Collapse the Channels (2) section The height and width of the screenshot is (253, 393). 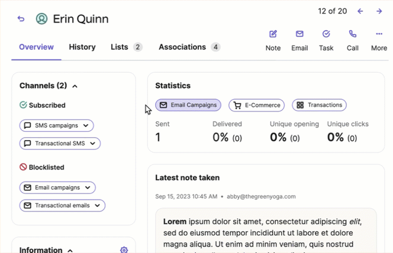pyautogui.click(x=75, y=86)
